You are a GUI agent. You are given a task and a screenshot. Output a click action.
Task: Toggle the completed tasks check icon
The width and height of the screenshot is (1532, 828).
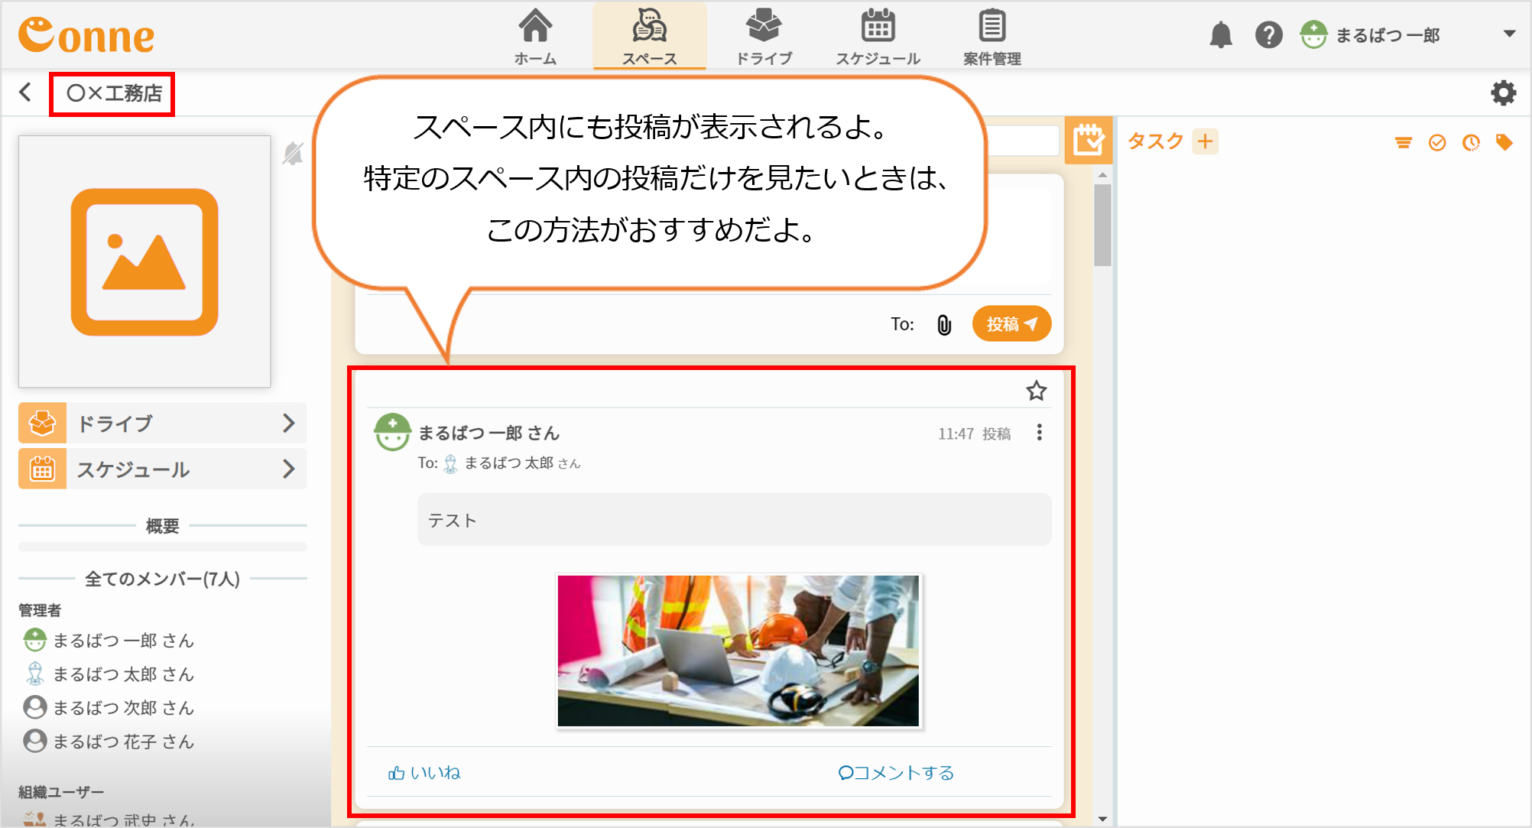[1436, 143]
